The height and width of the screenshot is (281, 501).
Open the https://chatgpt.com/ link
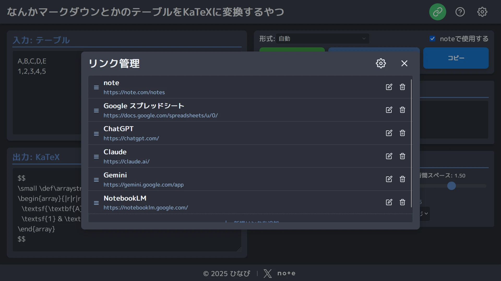(x=131, y=138)
